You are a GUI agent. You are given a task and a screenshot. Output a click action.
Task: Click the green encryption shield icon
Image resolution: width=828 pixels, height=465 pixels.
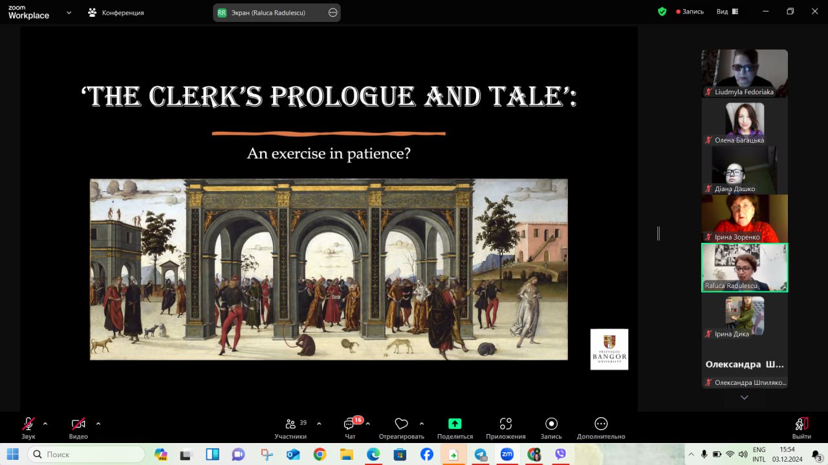(x=662, y=12)
